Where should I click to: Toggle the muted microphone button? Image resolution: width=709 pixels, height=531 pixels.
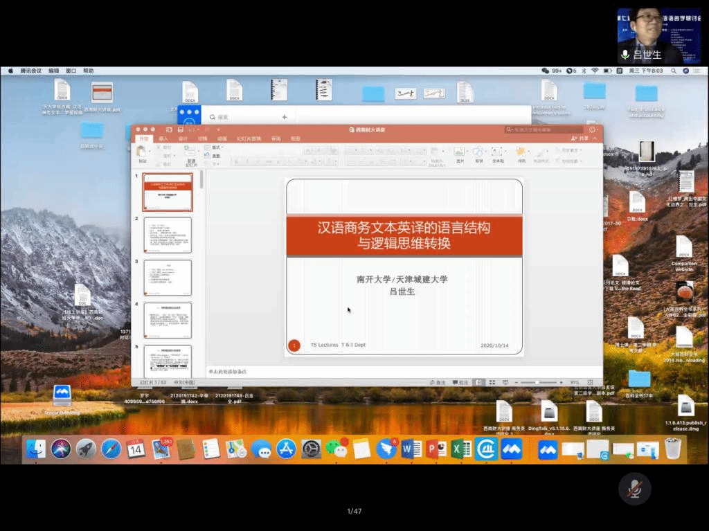[635, 489]
